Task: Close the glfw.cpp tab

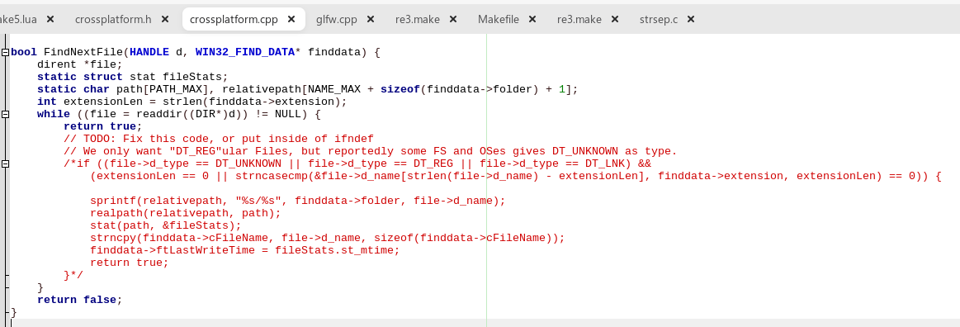Action: coord(371,19)
